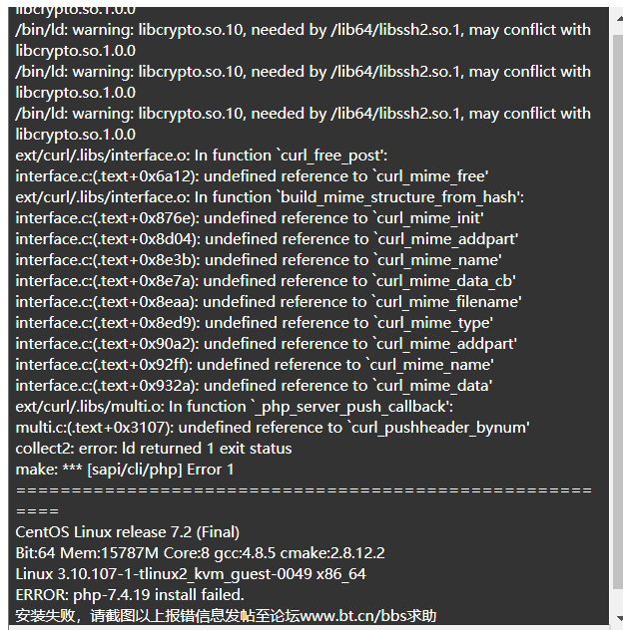Click the 'make: *** [sapi/cli/php] Error 1' line
623x634 pixels.
(x=125, y=470)
